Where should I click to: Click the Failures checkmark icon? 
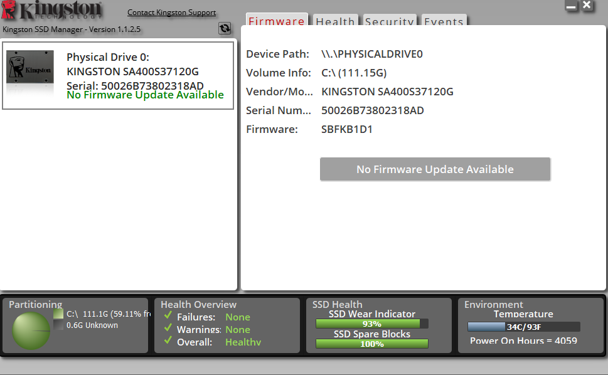point(168,315)
